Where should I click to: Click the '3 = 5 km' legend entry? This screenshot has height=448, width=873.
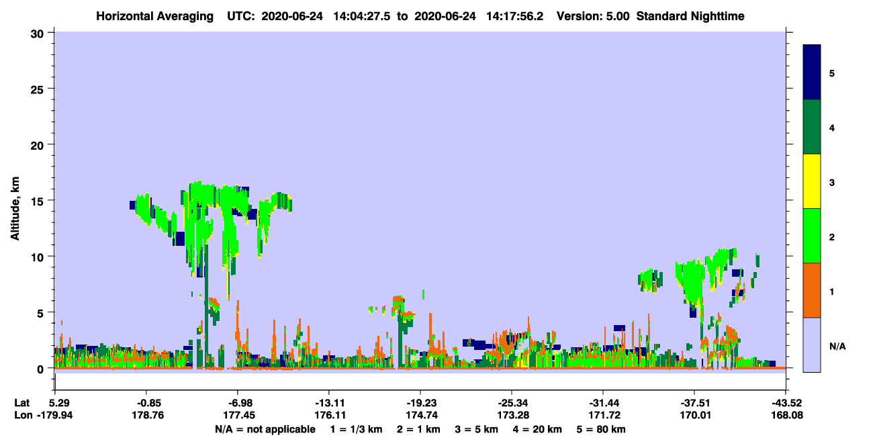[x=477, y=429]
